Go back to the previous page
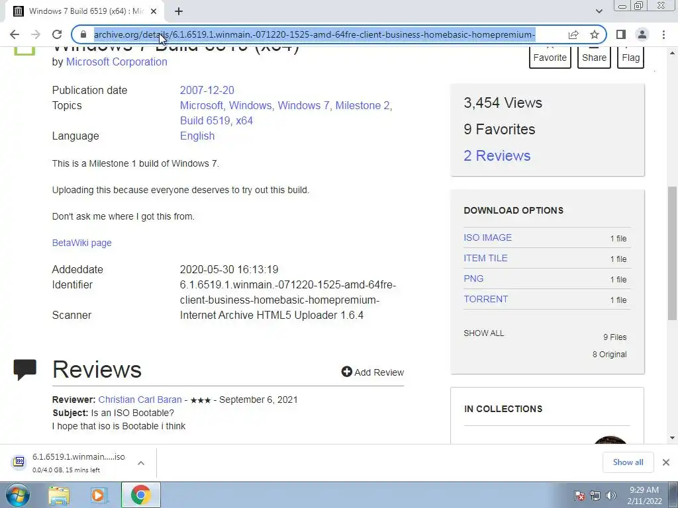Screen dimensions: 678x508 click(15, 34)
